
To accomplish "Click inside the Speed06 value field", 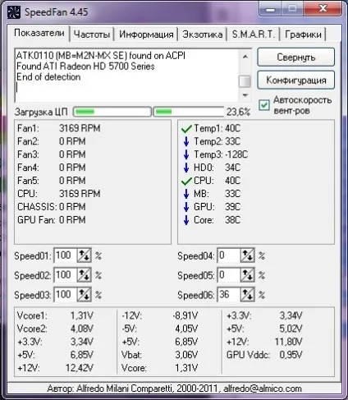I will (229, 295).
